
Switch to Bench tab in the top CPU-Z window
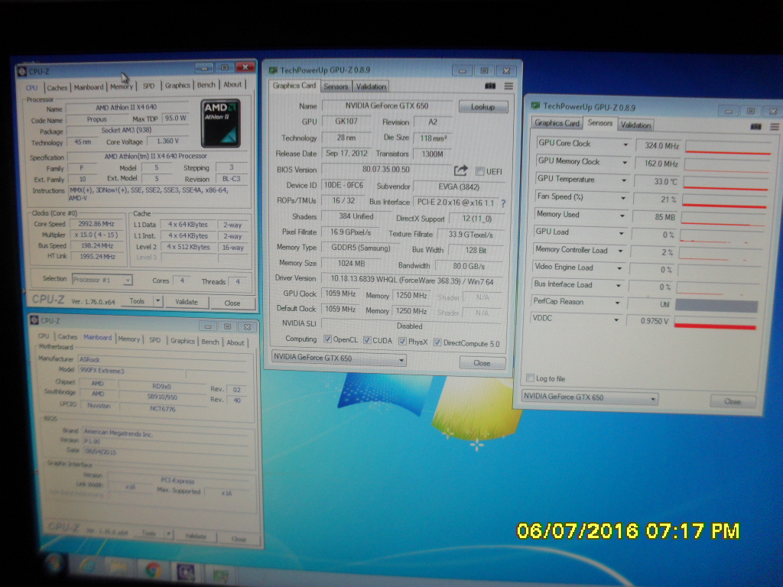(206, 85)
